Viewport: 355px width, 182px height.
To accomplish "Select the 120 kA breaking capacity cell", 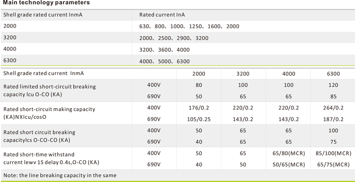I will tap(333, 85).
